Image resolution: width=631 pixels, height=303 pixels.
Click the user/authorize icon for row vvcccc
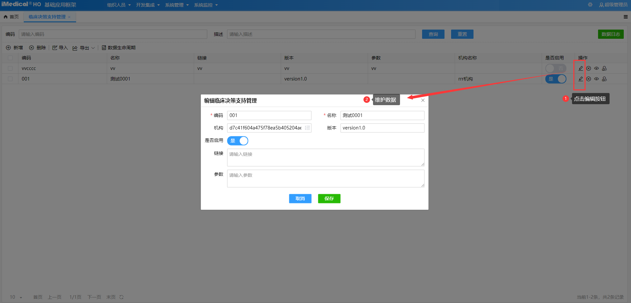[604, 68]
